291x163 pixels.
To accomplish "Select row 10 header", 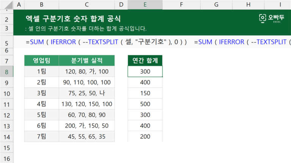I will [x=7, y=94].
